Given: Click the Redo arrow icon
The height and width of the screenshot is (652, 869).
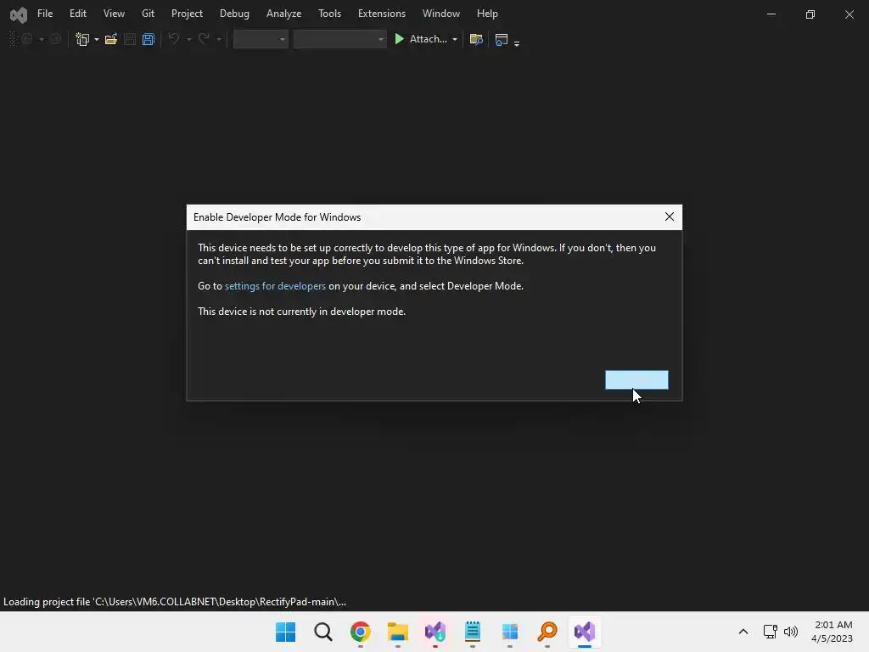Looking at the screenshot, I should click(204, 39).
